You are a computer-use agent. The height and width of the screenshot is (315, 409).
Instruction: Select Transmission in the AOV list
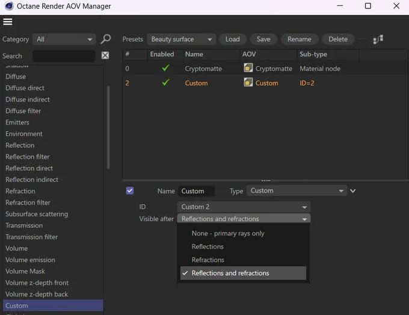tap(53, 225)
